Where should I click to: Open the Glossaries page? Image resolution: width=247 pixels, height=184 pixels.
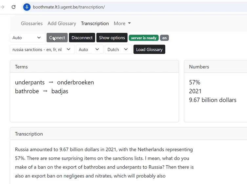click(32, 24)
